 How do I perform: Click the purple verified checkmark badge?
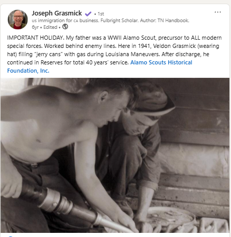click(88, 13)
